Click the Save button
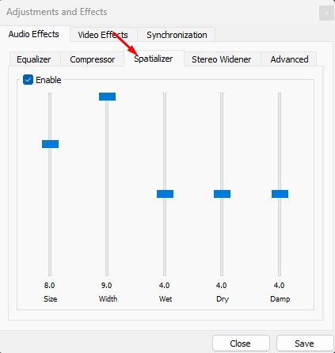The image size is (335, 353). tap(305, 344)
